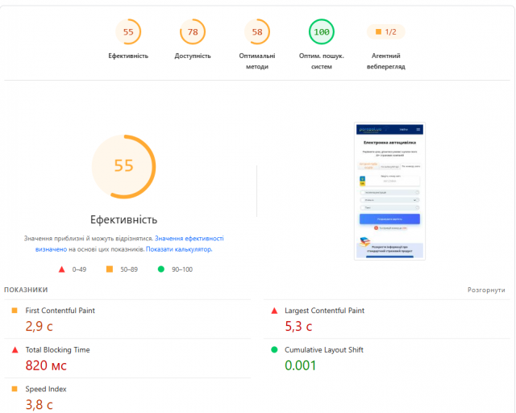Screen dimensions: 516x413
Task: Click red triangle icon beside Largest Contentful Paint
Action: click(x=274, y=311)
